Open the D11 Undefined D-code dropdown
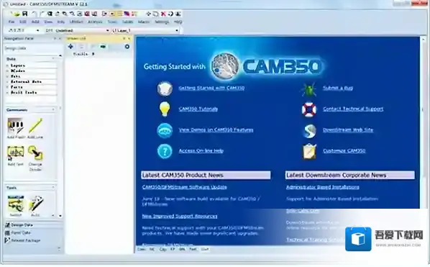 tap(108, 30)
